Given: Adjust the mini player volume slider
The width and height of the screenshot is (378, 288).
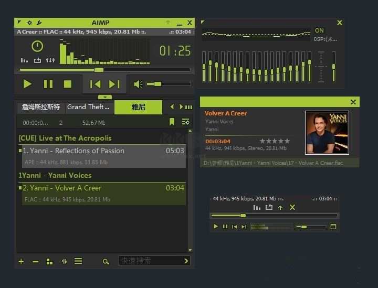Looking at the screenshot, I should (311, 227).
